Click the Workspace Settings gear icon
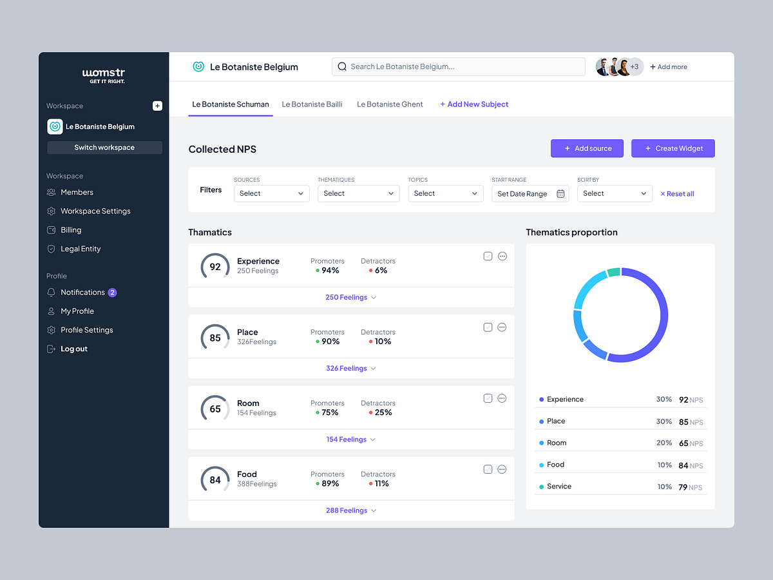Image resolution: width=773 pixels, height=580 pixels. click(x=51, y=211)
